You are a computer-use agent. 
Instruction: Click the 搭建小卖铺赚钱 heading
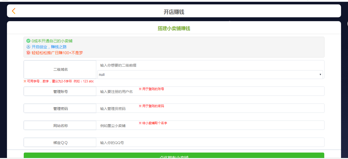tap(174, 28)
